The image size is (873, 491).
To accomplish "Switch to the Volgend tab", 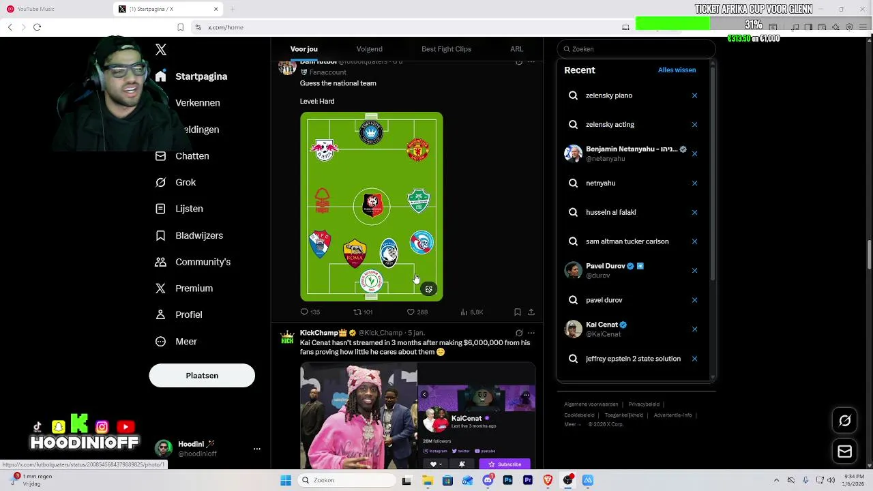I will pos(369,49).
